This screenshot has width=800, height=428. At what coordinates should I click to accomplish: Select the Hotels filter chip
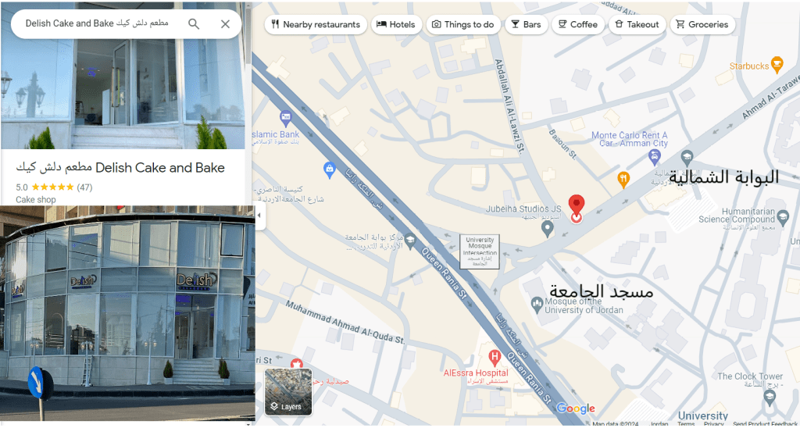pyautogui.click(x=396, y=24)
